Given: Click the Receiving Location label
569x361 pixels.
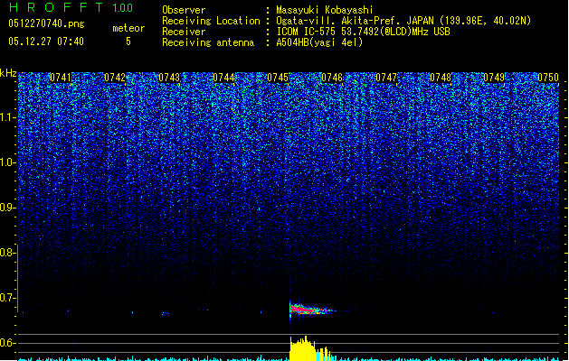Looking at the screenshot, I should click(211, 21).
